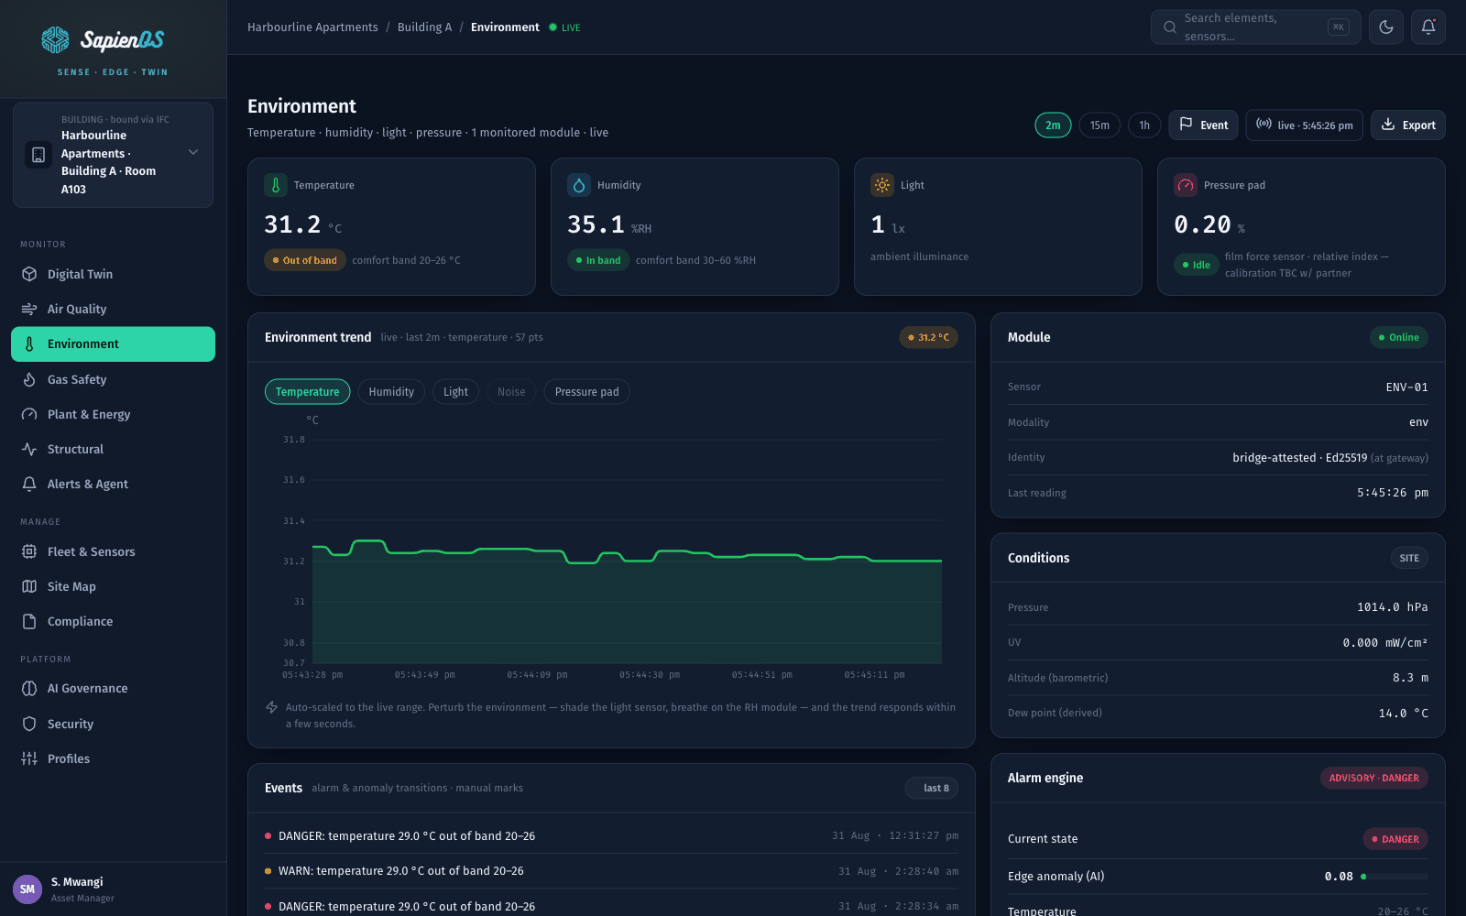1466x916 pixels.
Task: Switch trend chart to Light tab
Action: 455,392
